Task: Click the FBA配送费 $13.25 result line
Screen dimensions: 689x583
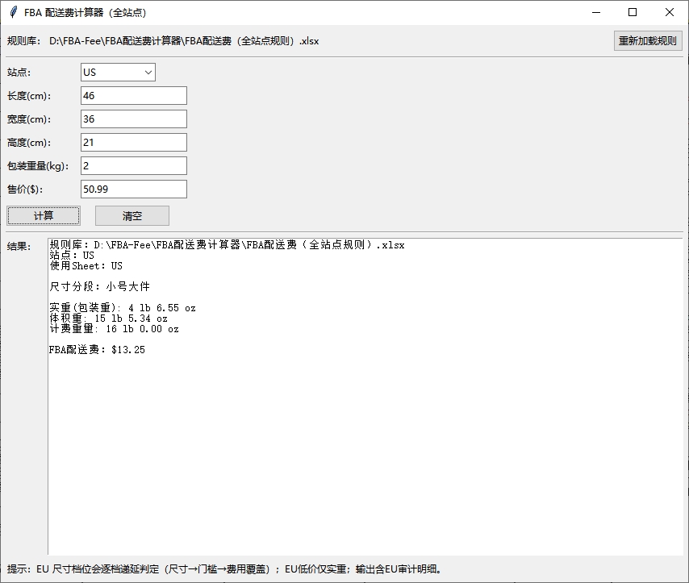Action: coord(97,351)
